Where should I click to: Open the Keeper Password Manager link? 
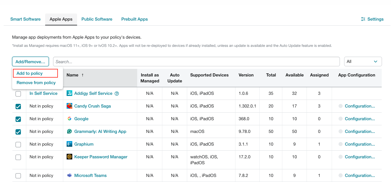(x=101, y=157)
